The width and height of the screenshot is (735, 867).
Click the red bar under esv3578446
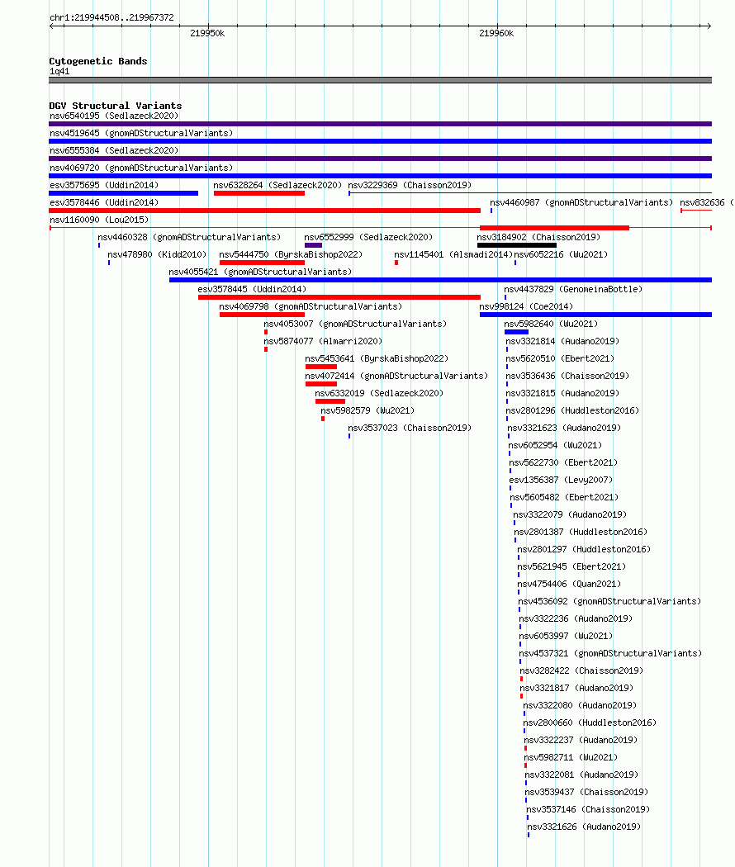[265, 211]
